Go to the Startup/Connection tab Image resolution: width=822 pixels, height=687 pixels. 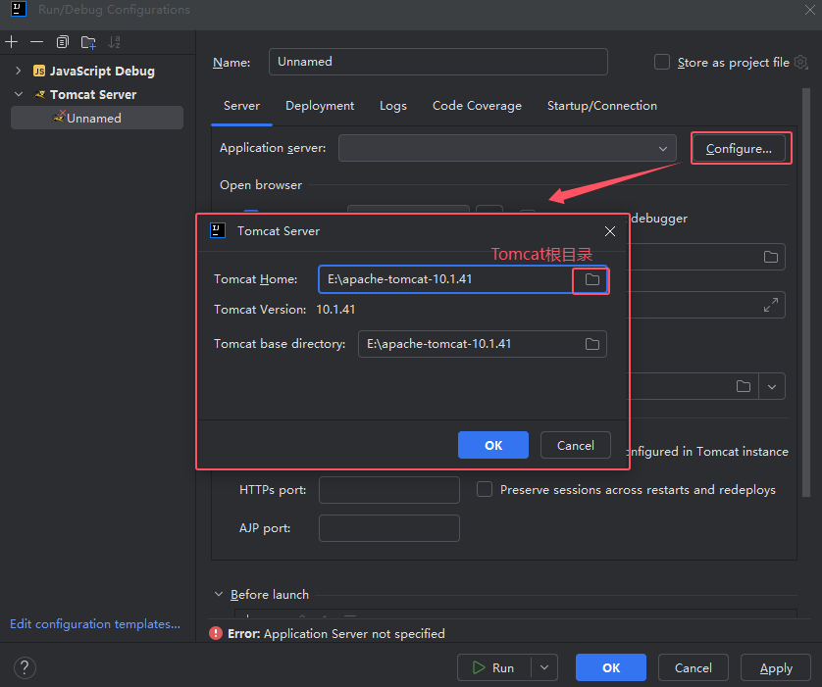point(602,106)
